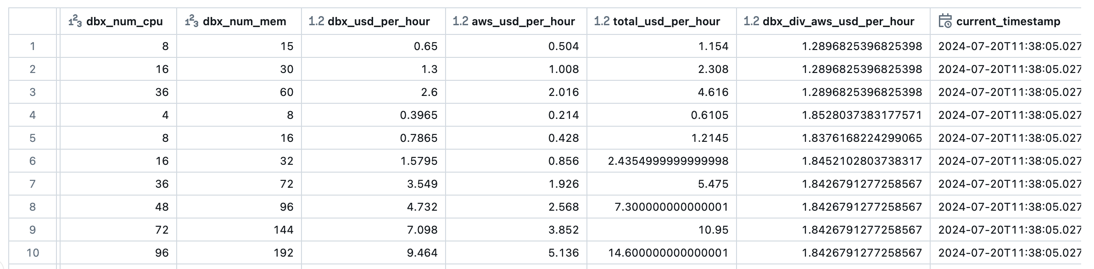
Task: Click the dbx_usd_per_hour cell 2.6
Action: click(x=374, y=92)
